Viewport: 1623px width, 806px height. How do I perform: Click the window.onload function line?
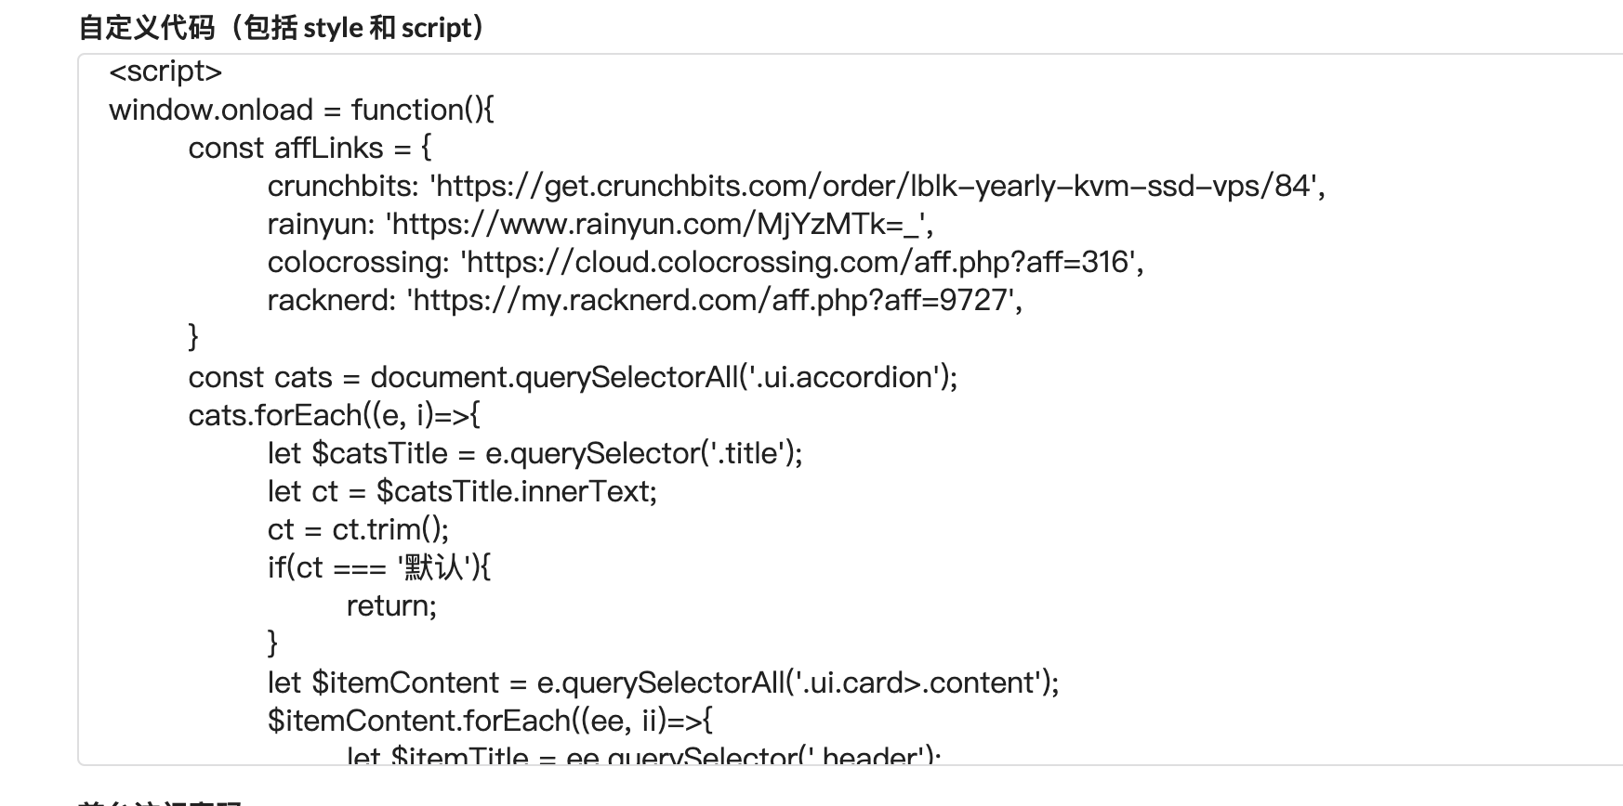click(301, 110)
